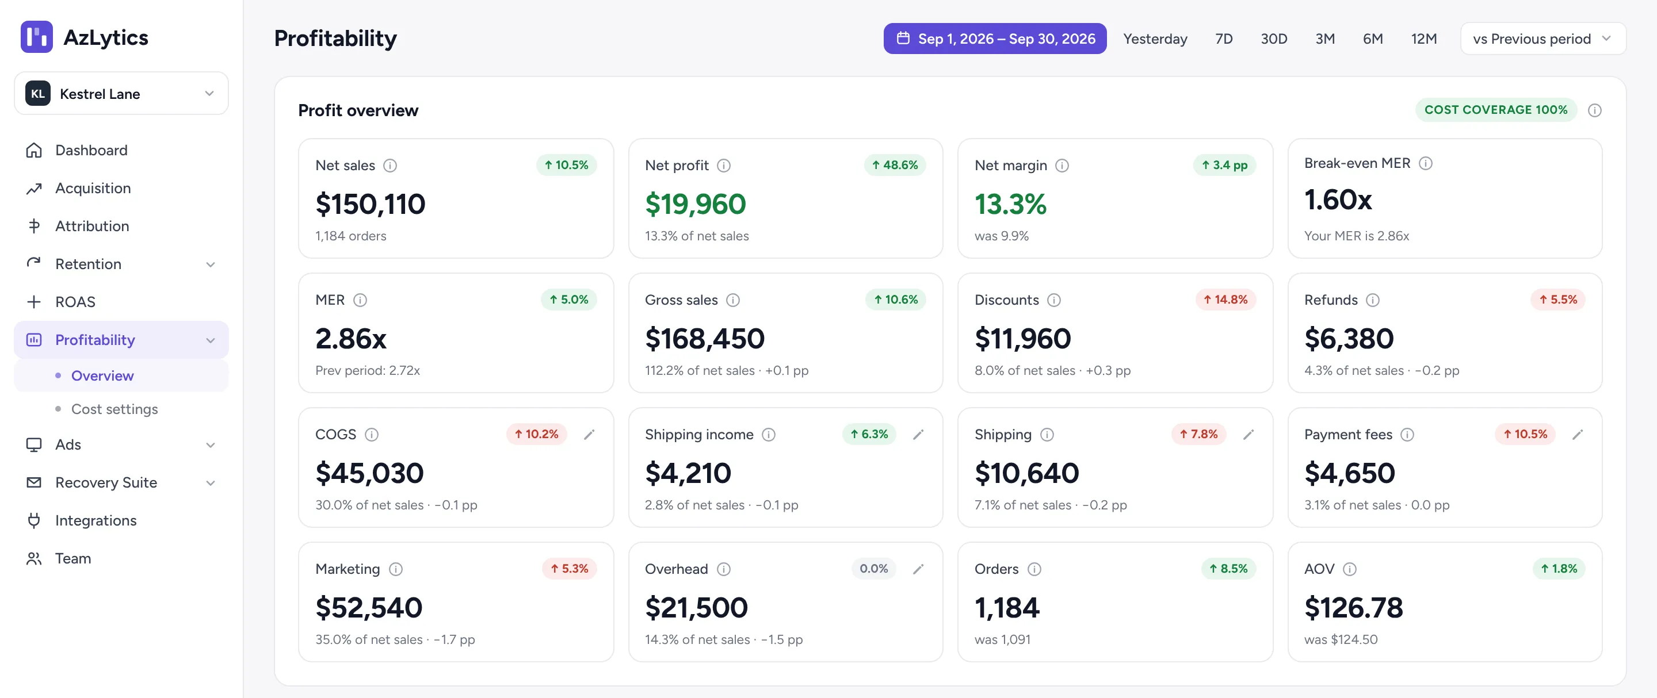1657x698 pixels.
Task: Open the Dashboard page
Action: pos(121,149)
